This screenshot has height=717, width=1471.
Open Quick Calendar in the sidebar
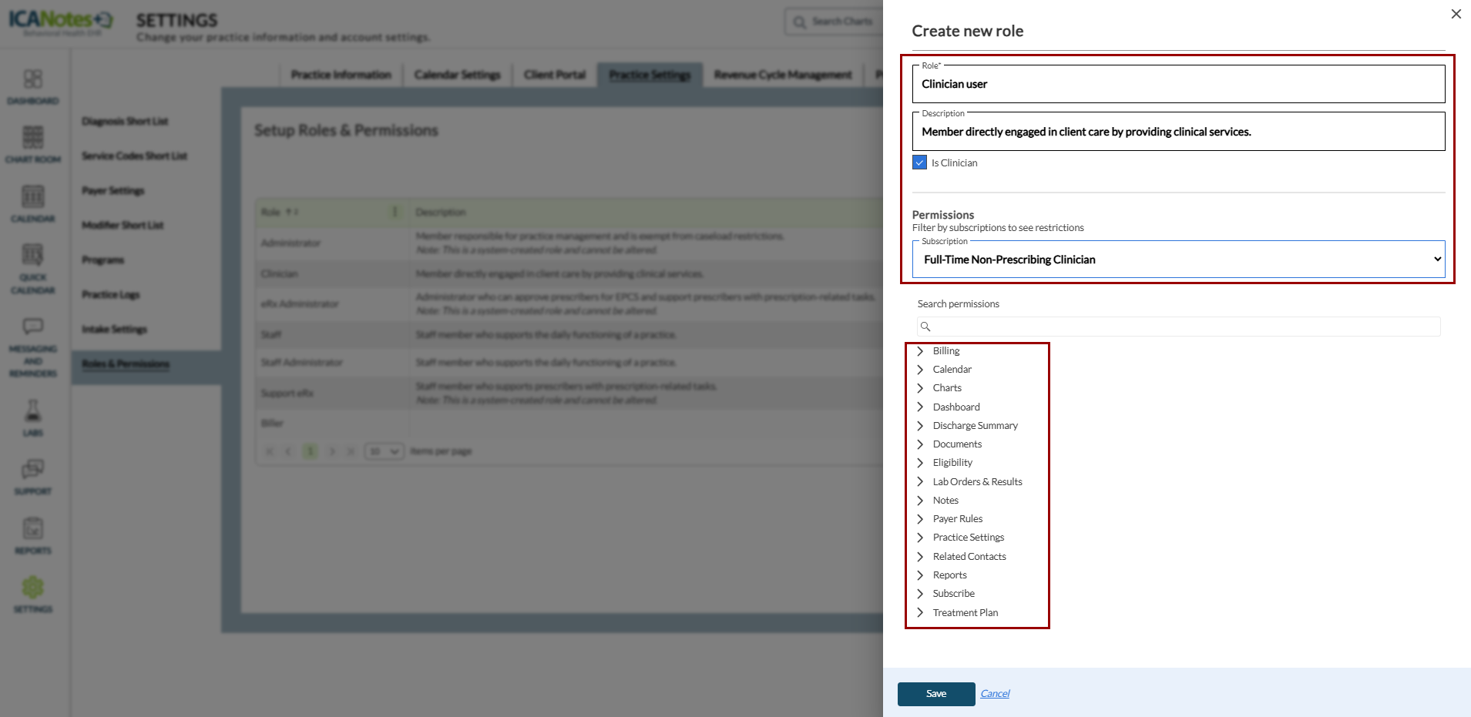[x=33, y=269]
